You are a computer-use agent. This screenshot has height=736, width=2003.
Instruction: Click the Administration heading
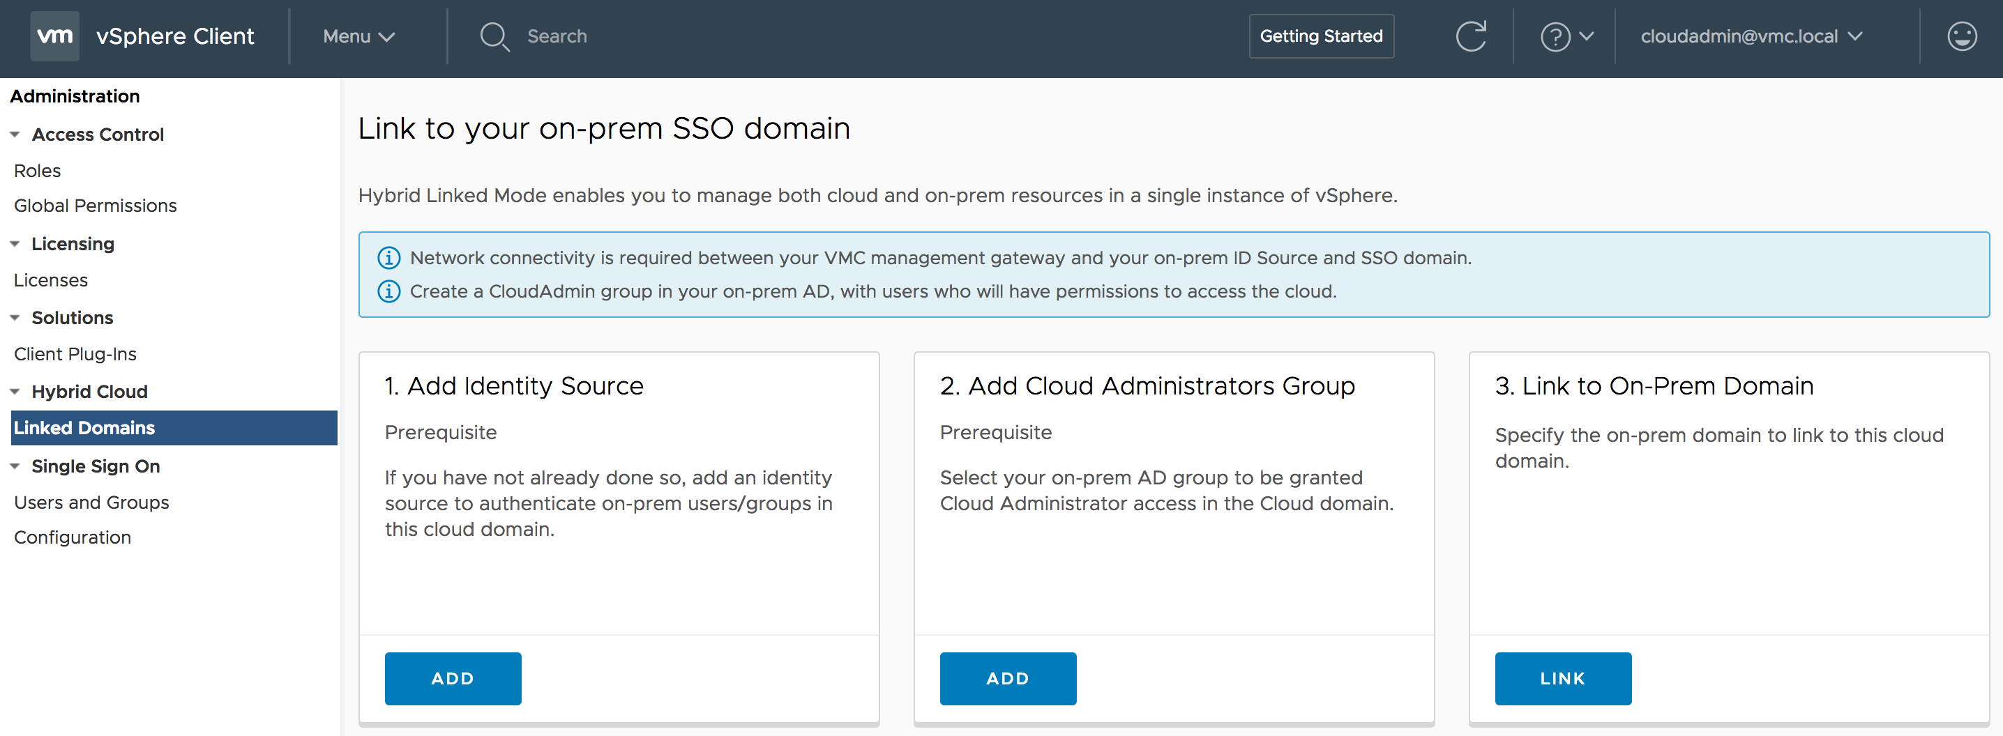[75, 96]
